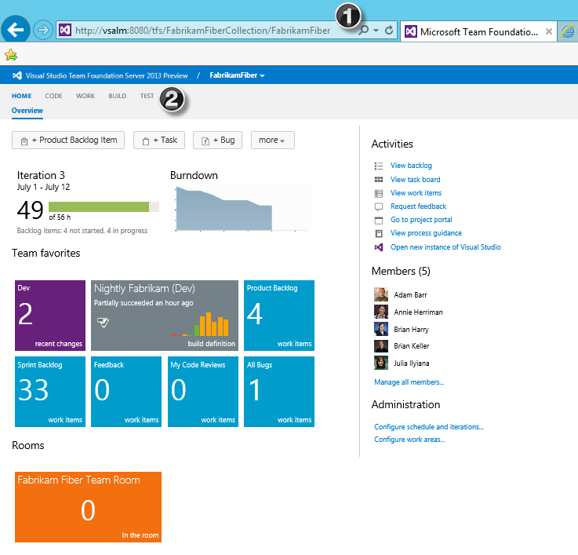This screenshot has height=555, width=578.
Task: Click the project portal window icon
Action: click(x=379, y=221)
